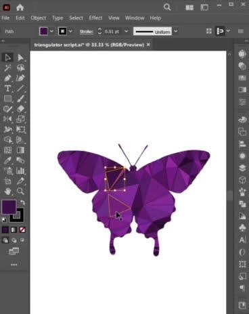Viewport: 249px width, 314px height.
Task: Activate the Gradient tool
Action: click(x=20, y=150)
